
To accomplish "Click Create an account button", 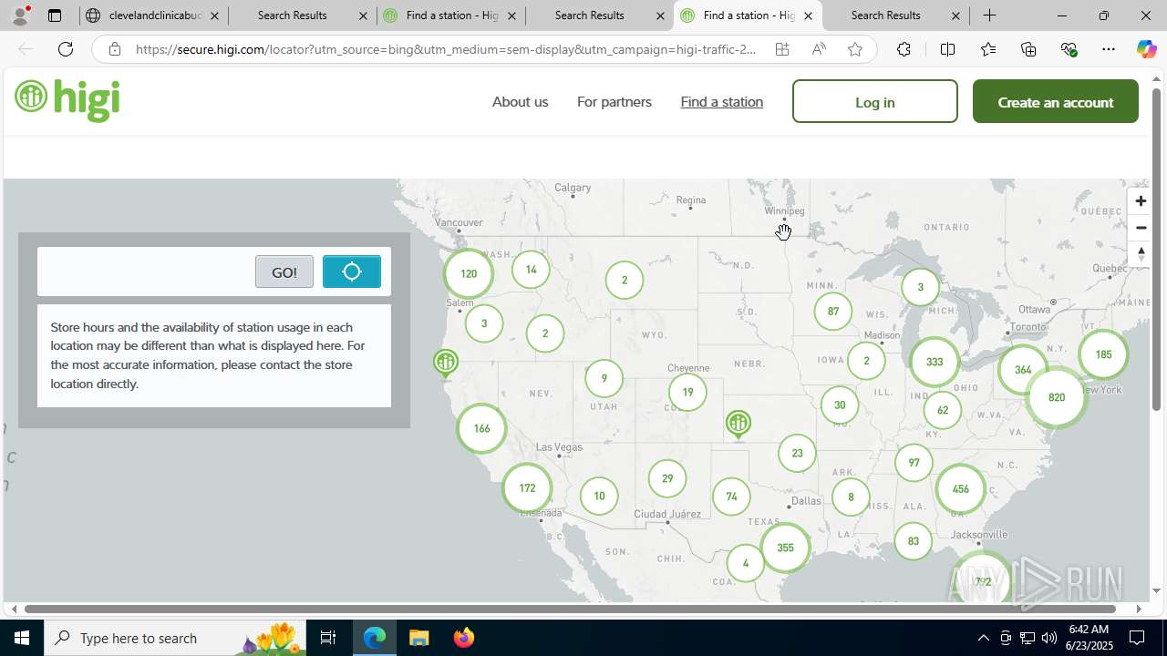I will [1056, 101].
